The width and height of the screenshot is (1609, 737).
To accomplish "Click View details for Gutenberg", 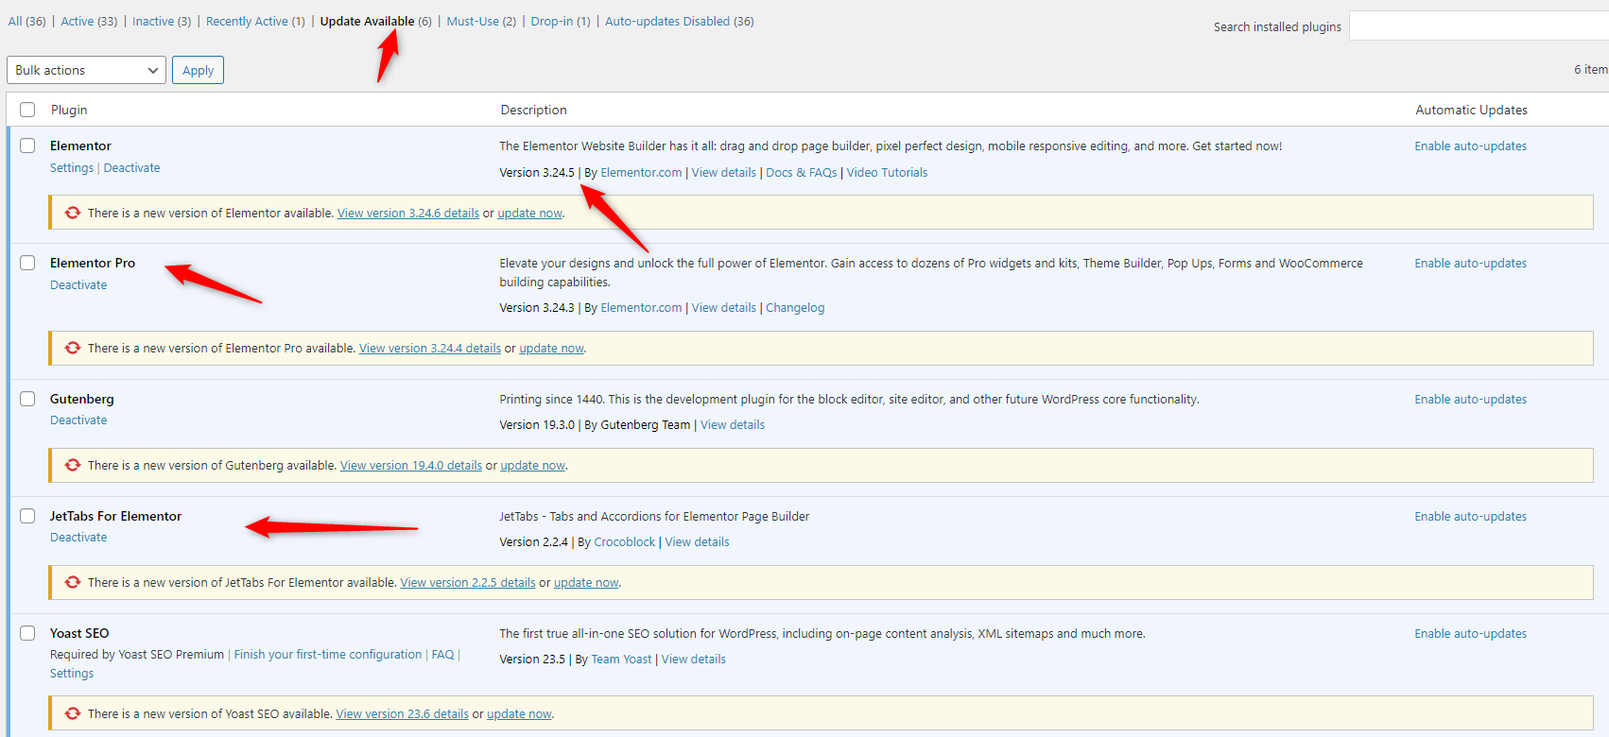I will (x=733, y=424).
